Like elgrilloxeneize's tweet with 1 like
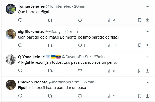This screenshot has width=155, height=102. tap(80, 45)
